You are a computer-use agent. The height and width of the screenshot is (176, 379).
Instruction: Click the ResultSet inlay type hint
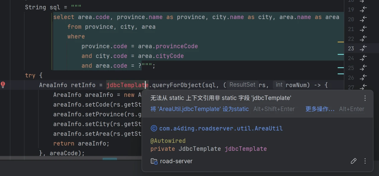click(x=242, y=85)
